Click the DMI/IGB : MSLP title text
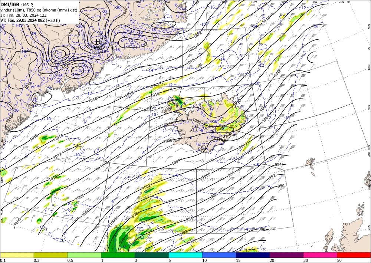 click(17, 4)
